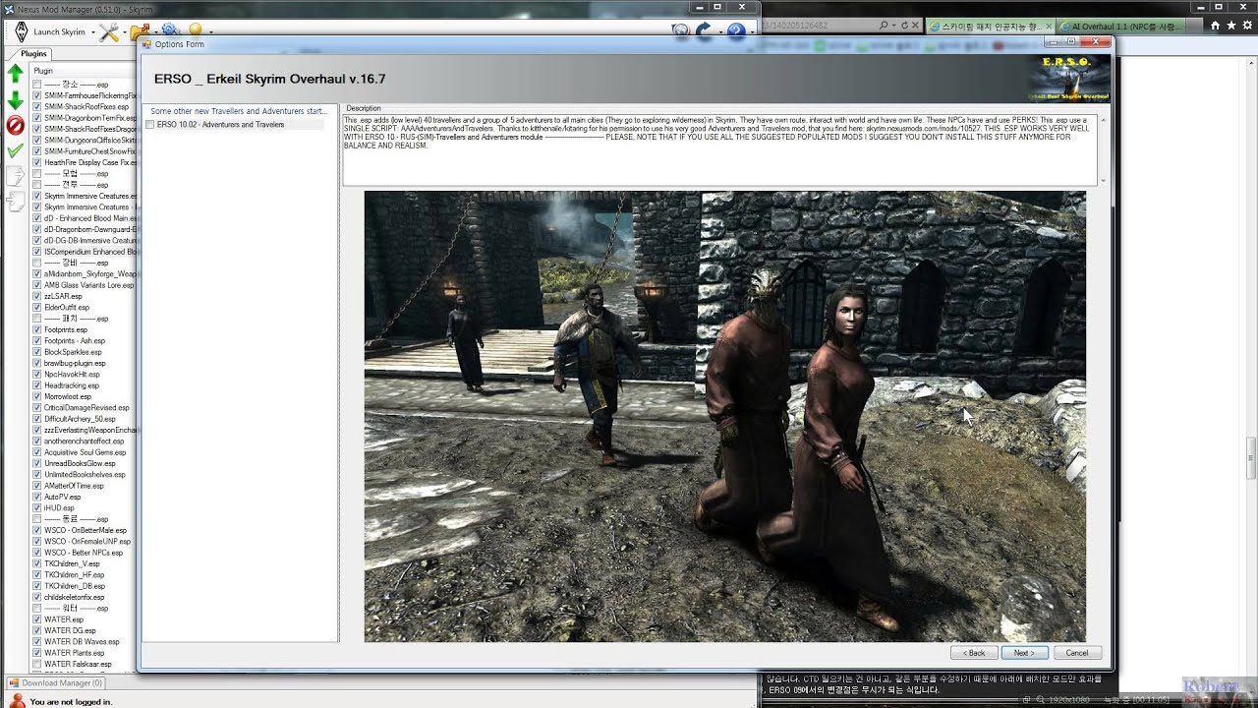
Task: Click the import load order page icon
Action: point(15,202)
